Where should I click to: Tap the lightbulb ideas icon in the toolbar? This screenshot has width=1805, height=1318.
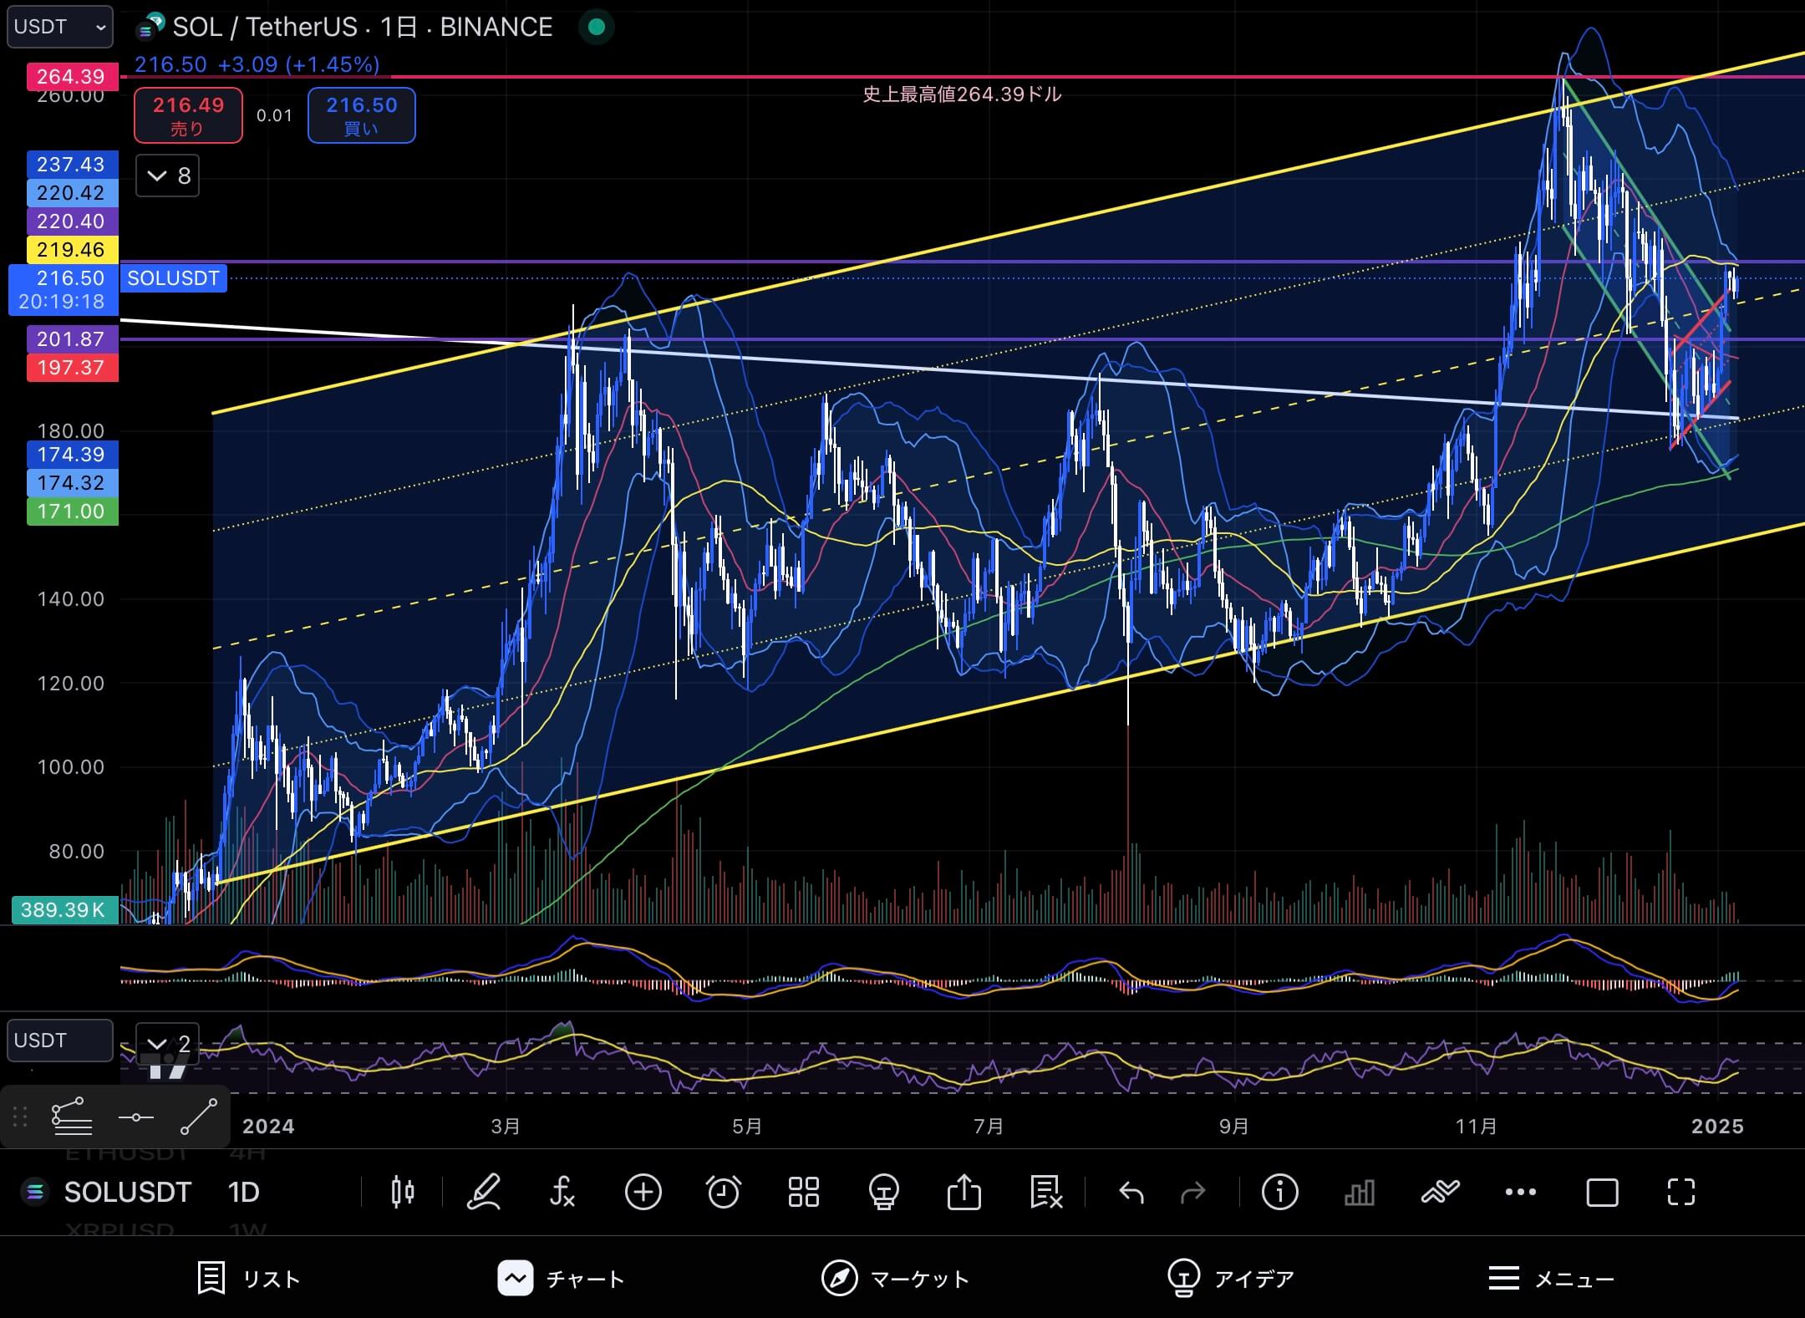tap(883, 1192)
